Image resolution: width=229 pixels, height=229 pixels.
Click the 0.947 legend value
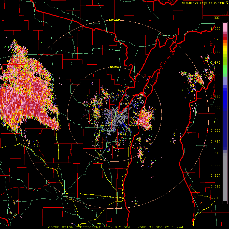(x=216, y=40)
